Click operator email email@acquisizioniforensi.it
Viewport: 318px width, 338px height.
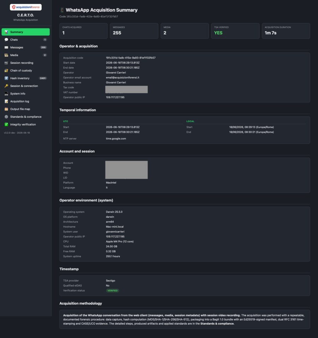(x=123, y=78)
